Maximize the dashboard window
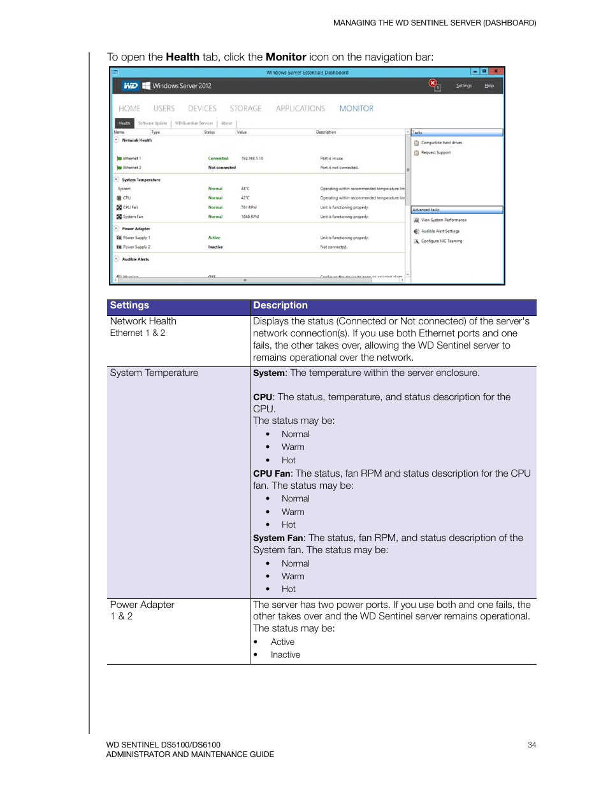 [x=484, y=71]
